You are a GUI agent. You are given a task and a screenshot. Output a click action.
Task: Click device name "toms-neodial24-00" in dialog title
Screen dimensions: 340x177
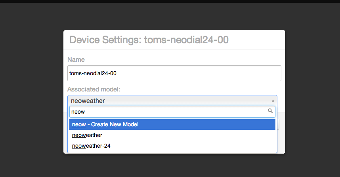[x=186, y=40]
